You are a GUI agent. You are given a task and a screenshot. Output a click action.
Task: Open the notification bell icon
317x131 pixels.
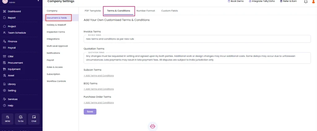coord(306,2)
